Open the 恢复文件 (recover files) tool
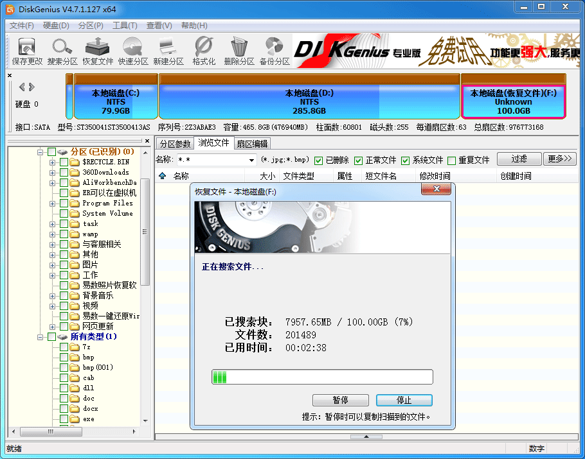Viewport: 585px width, 459px height. (x=98, y=51)
